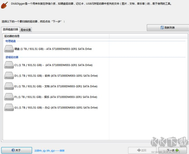Click the physical hard disk drive icon
189x154 pixels.
[9, 49]
